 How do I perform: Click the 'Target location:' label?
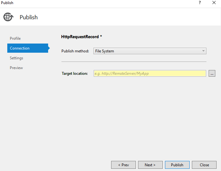(x=75, y=74)
